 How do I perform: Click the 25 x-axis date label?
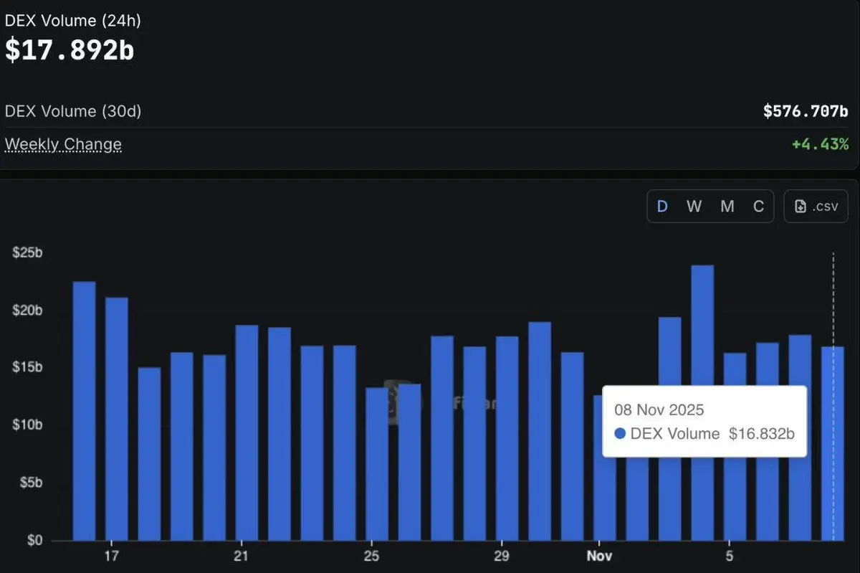tap(371, 557)
